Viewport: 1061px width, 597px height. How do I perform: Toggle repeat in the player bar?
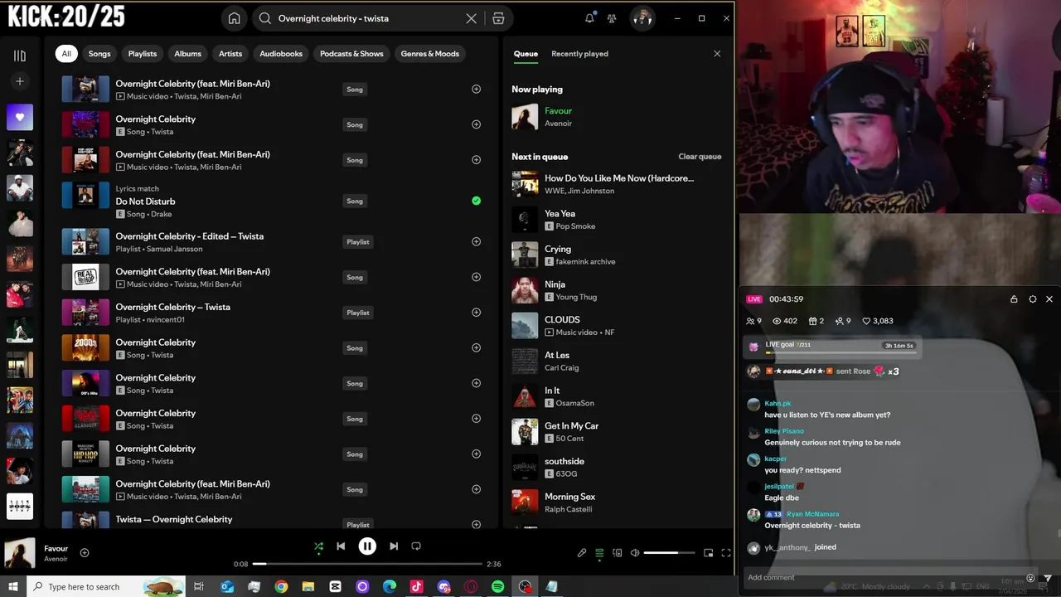(x=416, y=546)
